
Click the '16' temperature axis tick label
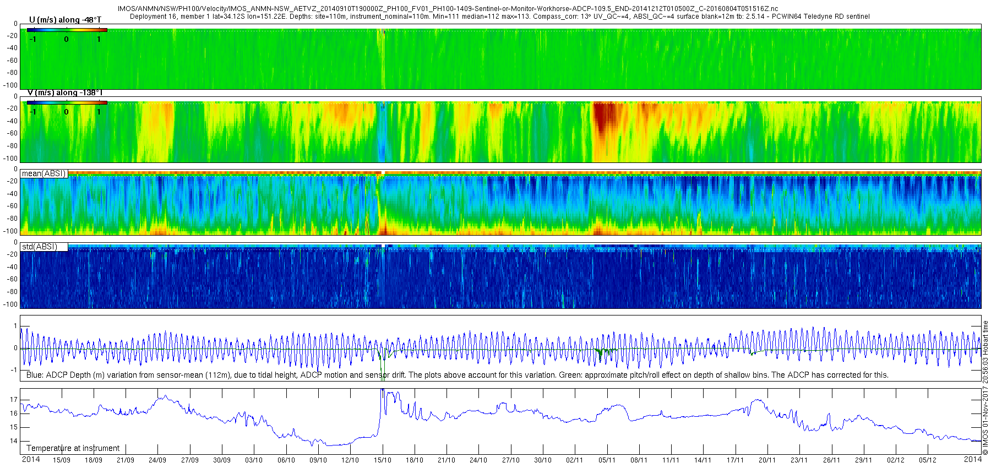point(14,413)
